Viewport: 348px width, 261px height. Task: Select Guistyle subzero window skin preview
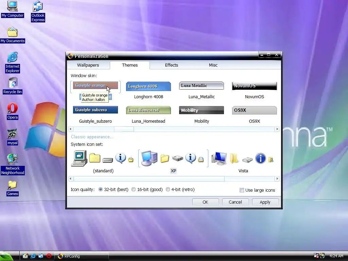pyautogui.click(x=95, y=110)
